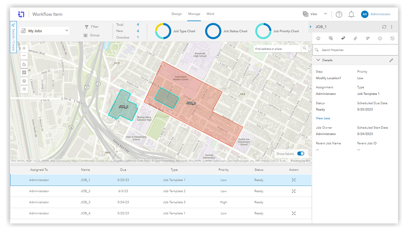The height and width of the screenshot is (234, 408).
Task: Zoom to JOB_2 using its Action icon
Action: 294,191
